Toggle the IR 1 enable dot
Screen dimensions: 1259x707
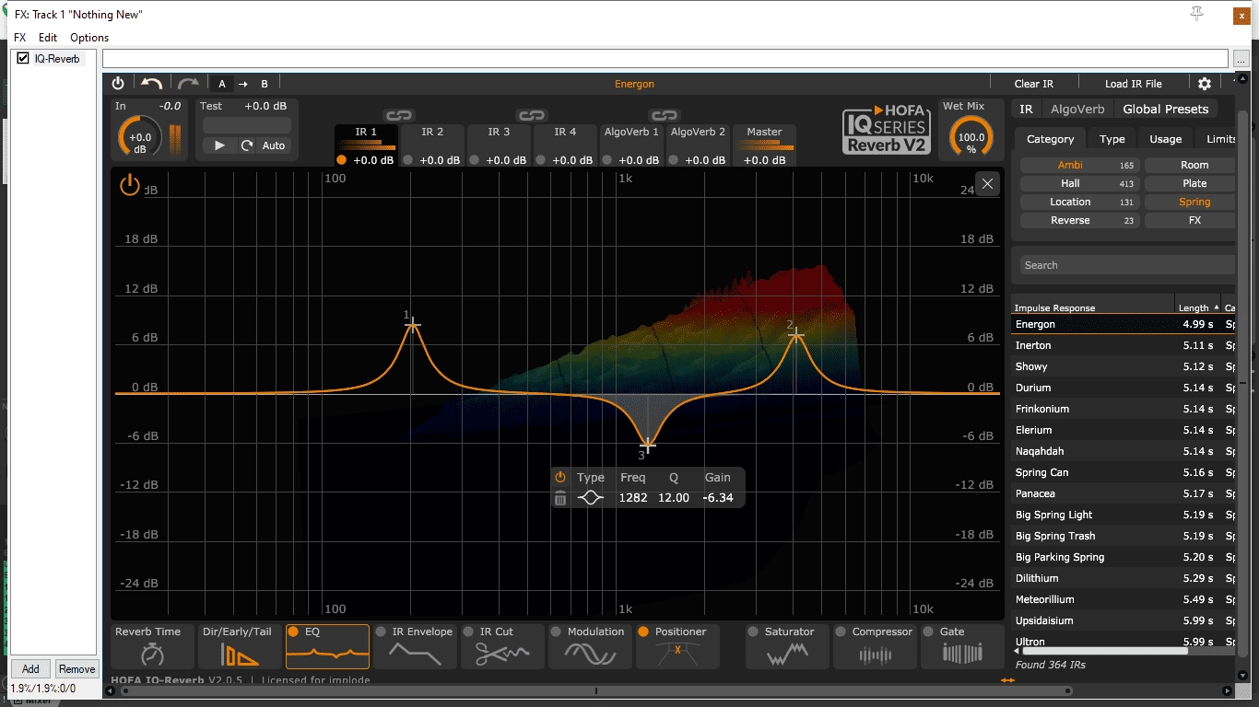(x=342, y=159)
